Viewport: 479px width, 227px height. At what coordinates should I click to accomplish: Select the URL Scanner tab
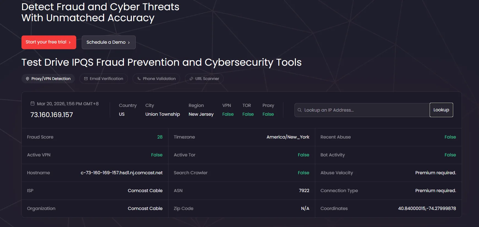[x=204, y=79]
